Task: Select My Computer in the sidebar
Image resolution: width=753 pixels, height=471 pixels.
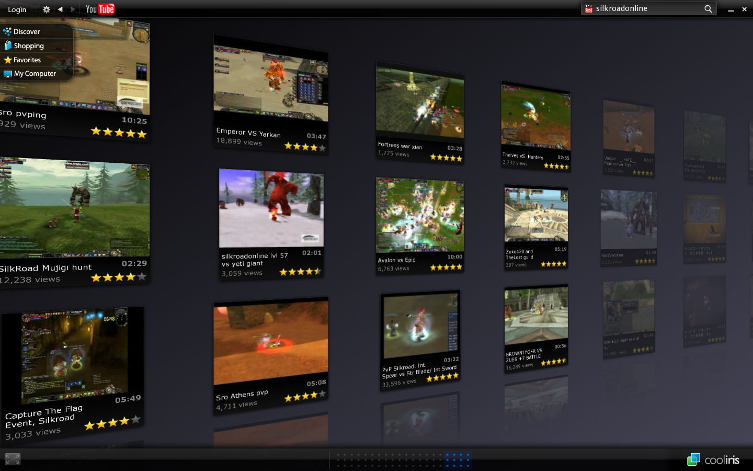Action: click(x=35, y=74)
